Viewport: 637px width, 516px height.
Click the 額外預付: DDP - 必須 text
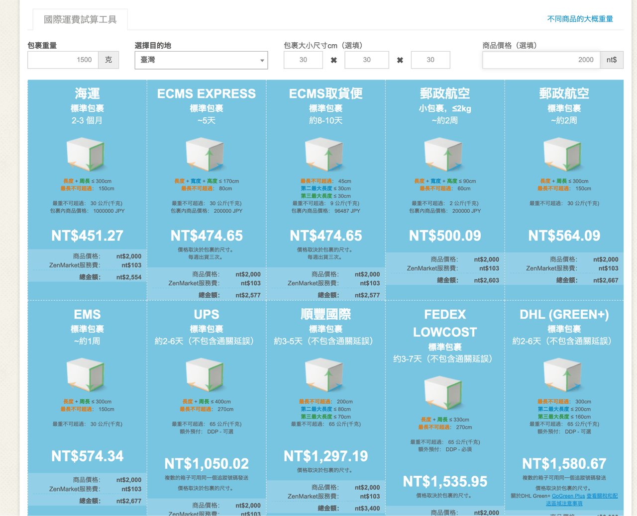point(445,449)
